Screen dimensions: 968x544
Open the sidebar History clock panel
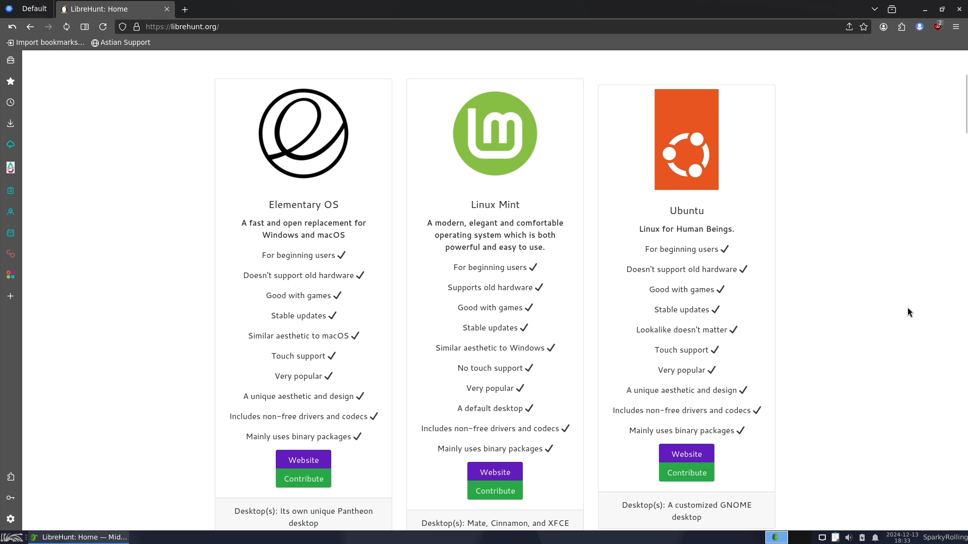[x=11, y=102]
